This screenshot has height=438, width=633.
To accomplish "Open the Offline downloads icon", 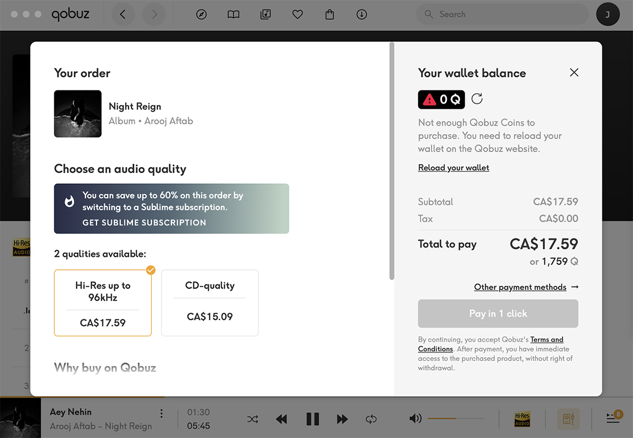I will pyautogui.click(x=362, y=15).
